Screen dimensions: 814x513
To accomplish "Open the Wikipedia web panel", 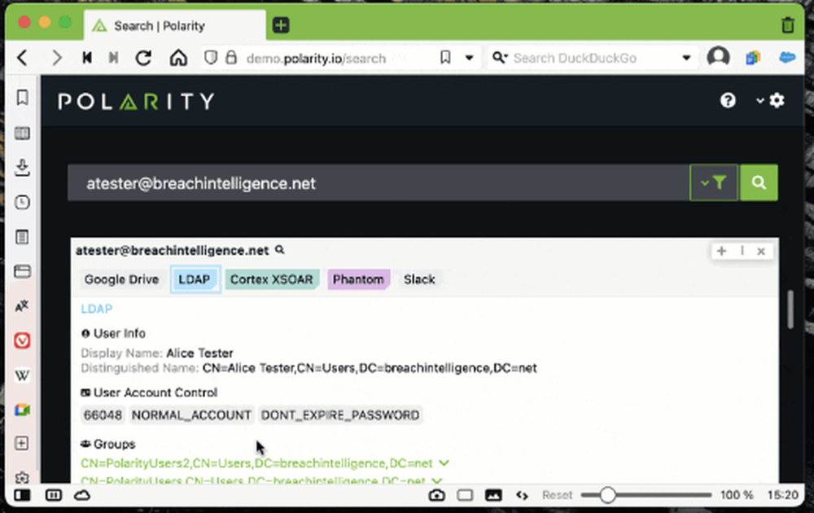I will pyautogui.click(x=22, y=375).
